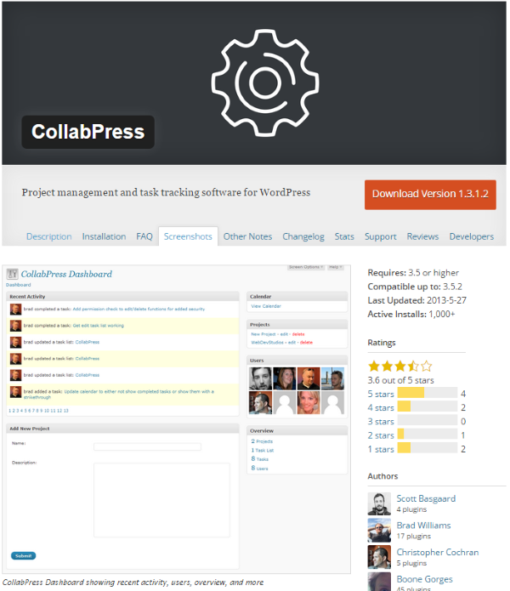Click Download Version 1.3.1.2 button
The width and height of the screenshot is (510, 591).
point(430,195)
